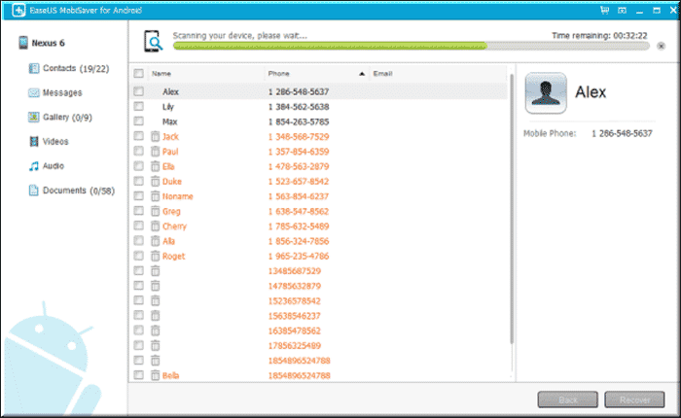Check the box for Lily
681x418 pixels.
coord(138,106)
